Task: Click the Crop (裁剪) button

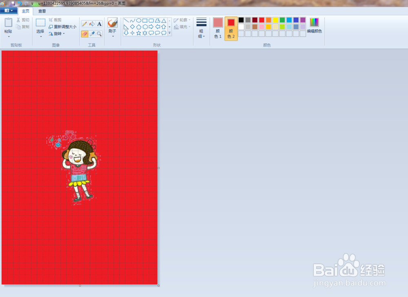Action: [x=55, y=20]
